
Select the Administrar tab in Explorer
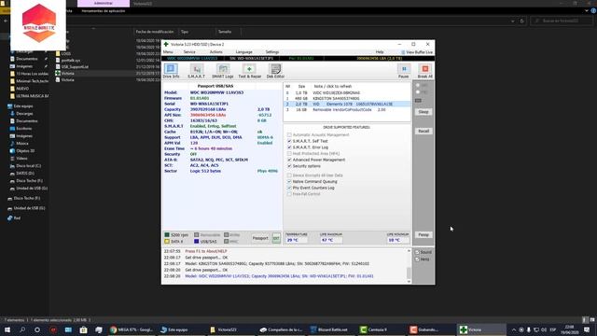pos(104,3)
